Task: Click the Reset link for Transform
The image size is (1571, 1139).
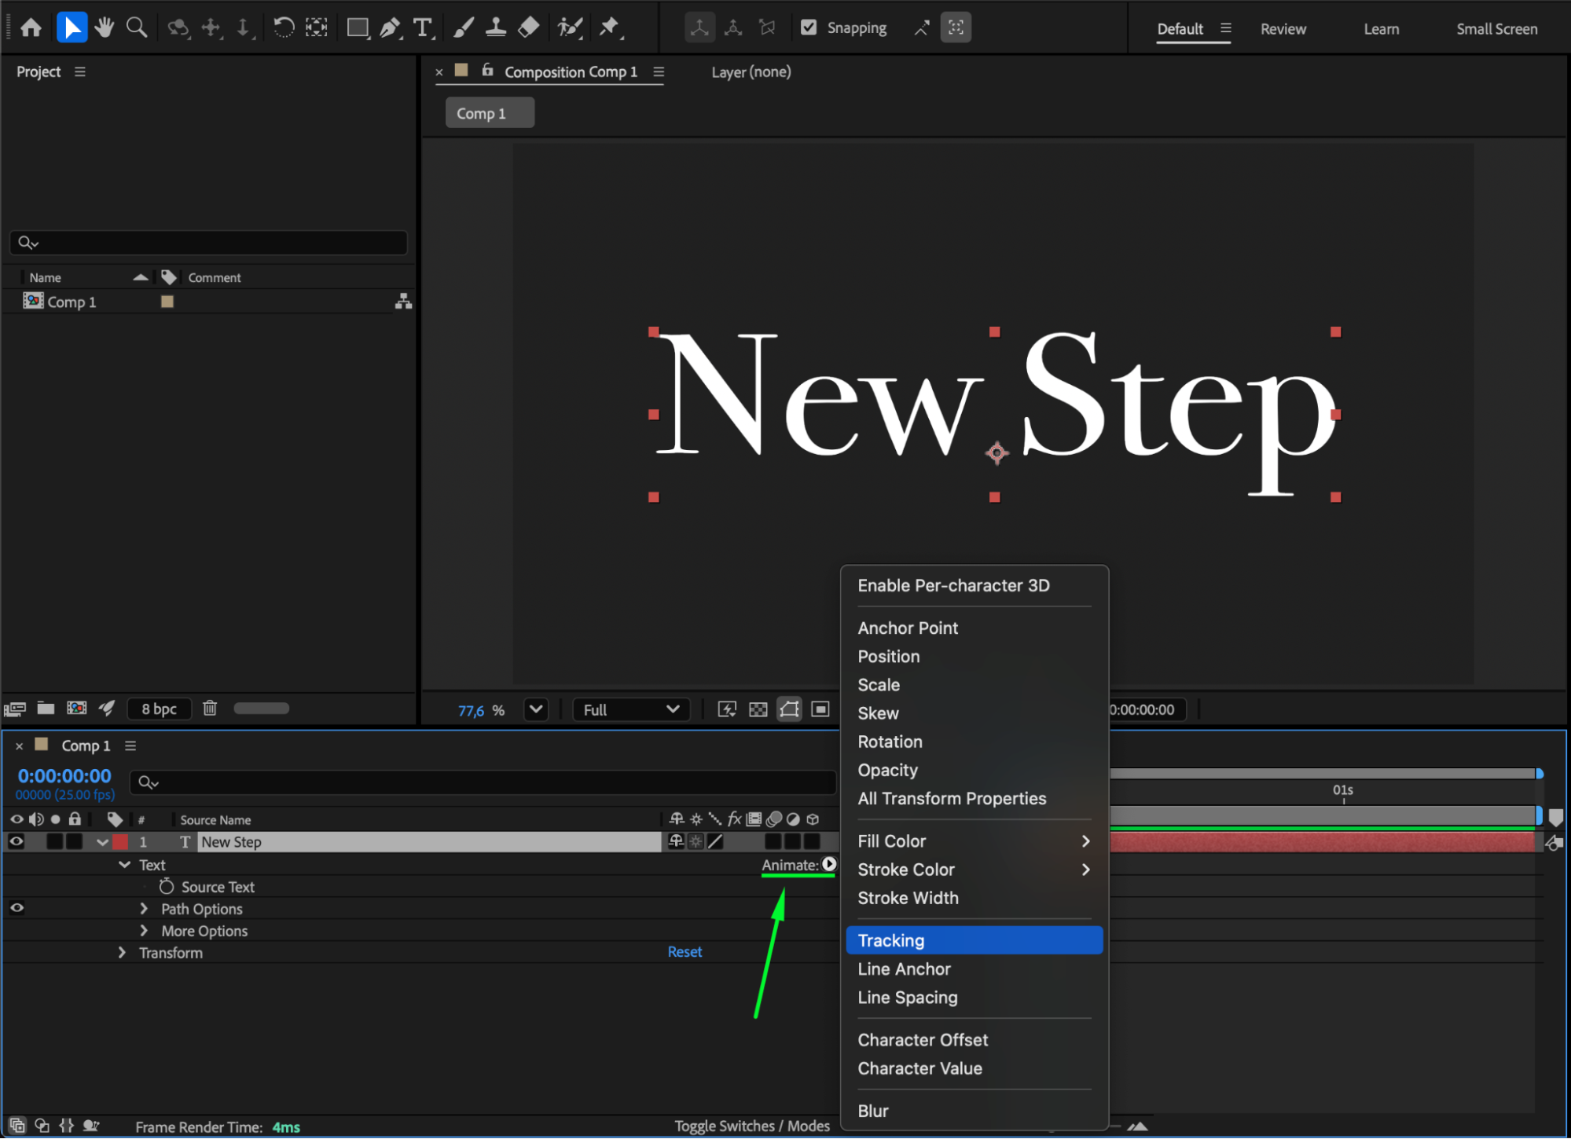Action: [685, 952]
